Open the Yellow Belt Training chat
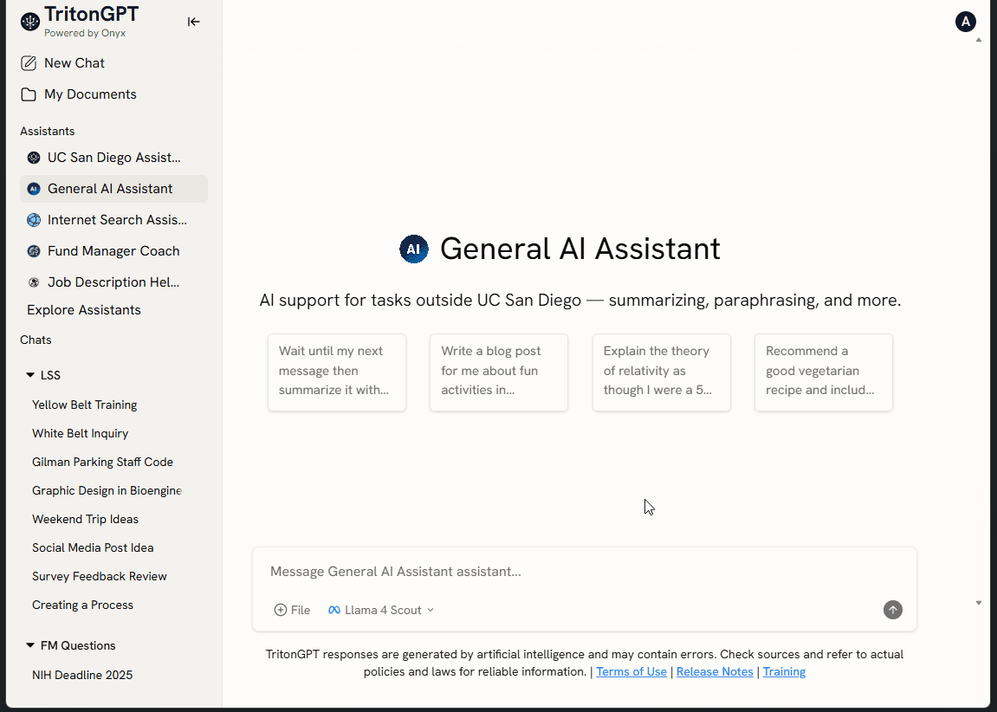The width and height of the screenshot is (997, 712). point(85,405)
